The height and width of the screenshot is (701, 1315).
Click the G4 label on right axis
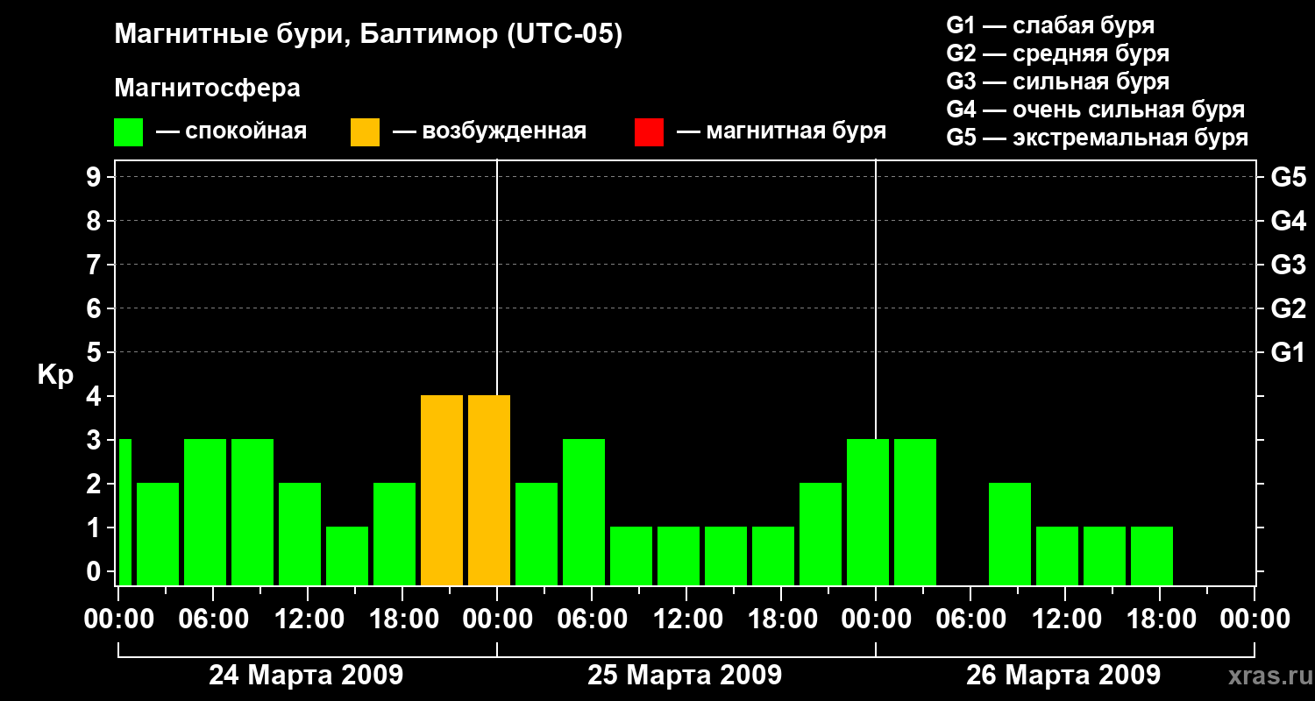pyautogui.click(x=1288, y=221)
